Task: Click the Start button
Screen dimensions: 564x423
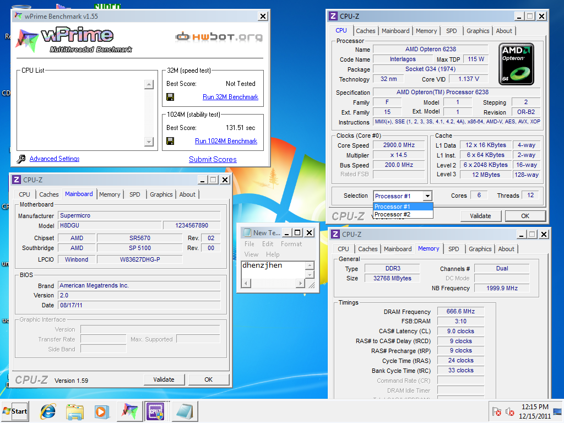Action: 15,411
